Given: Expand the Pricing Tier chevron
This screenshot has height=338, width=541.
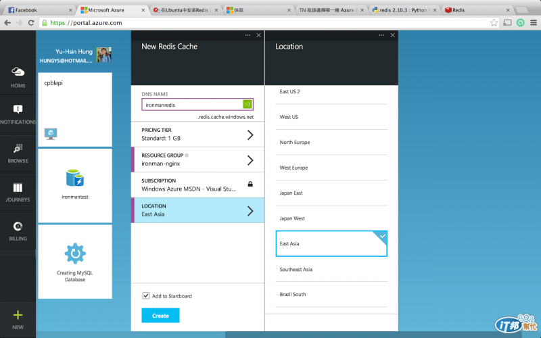Looking at the screenshot, I should click(x=250, y=135).
